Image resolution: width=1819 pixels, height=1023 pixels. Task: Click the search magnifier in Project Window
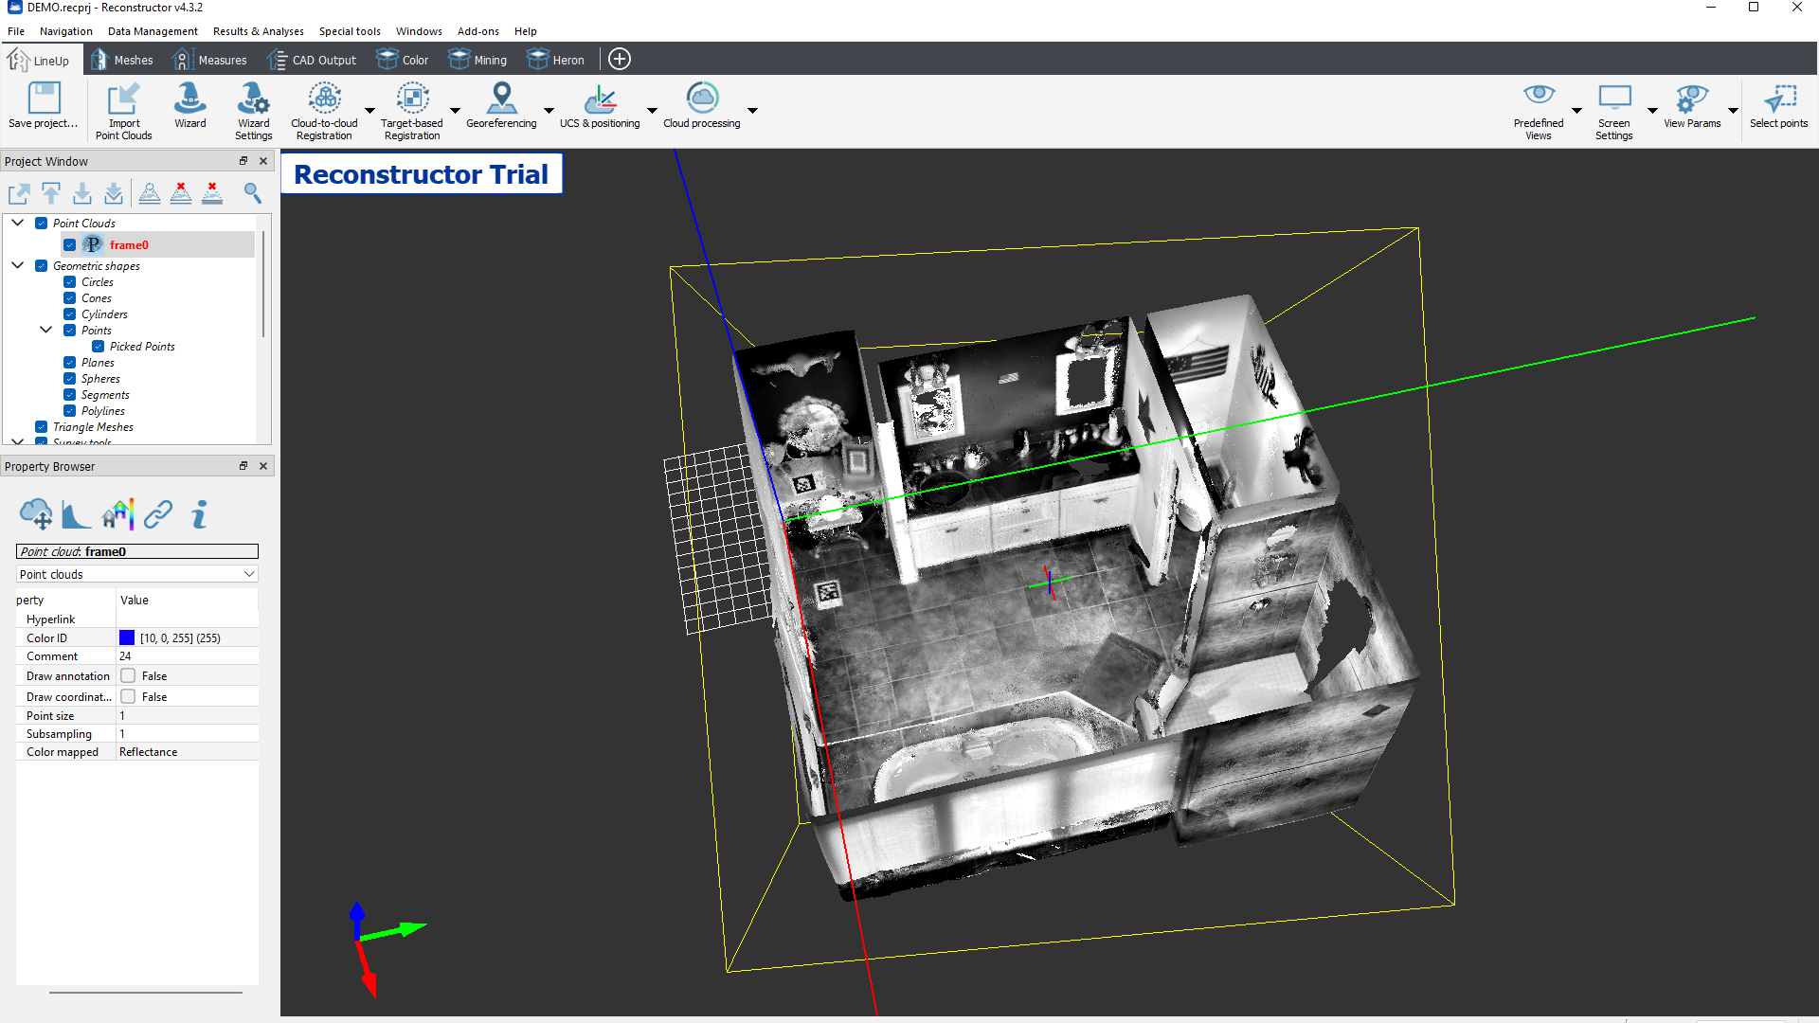pos(252,193)
